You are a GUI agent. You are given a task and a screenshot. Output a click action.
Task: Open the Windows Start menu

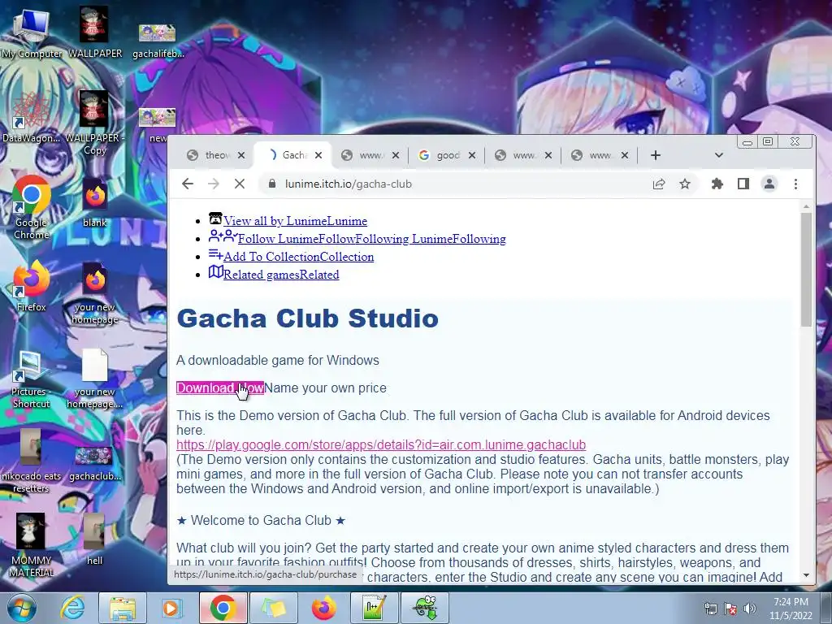tap(21, 608)
